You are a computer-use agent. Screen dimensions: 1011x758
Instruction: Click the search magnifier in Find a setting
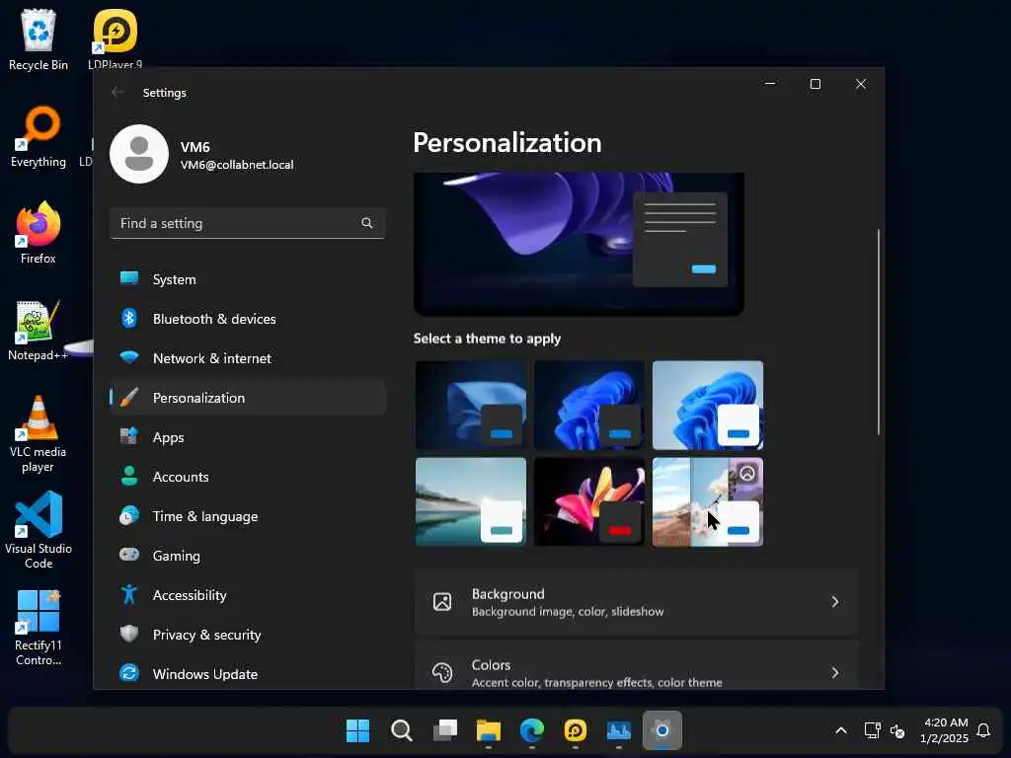(367, 223)
